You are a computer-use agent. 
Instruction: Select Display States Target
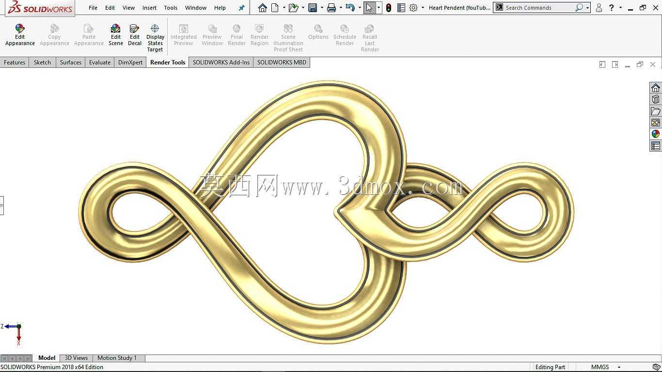click(x=155, y=38)
